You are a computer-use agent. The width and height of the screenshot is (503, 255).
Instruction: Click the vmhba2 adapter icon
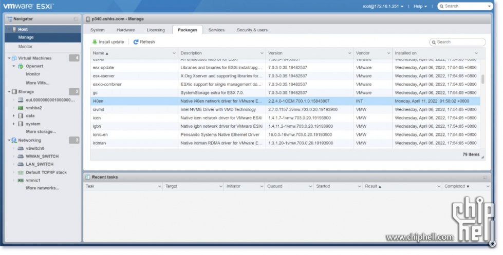21,108
